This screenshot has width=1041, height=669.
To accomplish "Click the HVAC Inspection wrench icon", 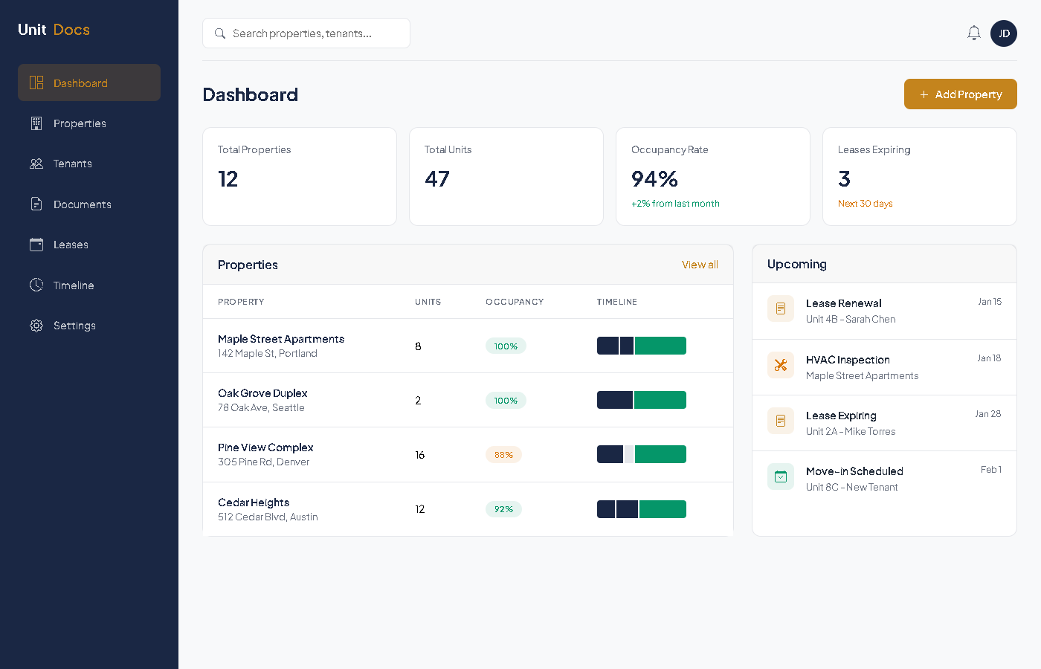I will [780, 365].
